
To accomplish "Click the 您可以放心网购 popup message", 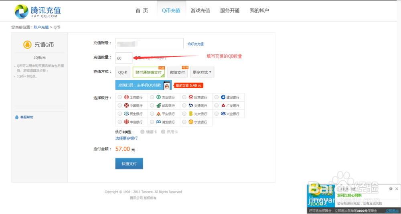I will [x=349, y=196].
